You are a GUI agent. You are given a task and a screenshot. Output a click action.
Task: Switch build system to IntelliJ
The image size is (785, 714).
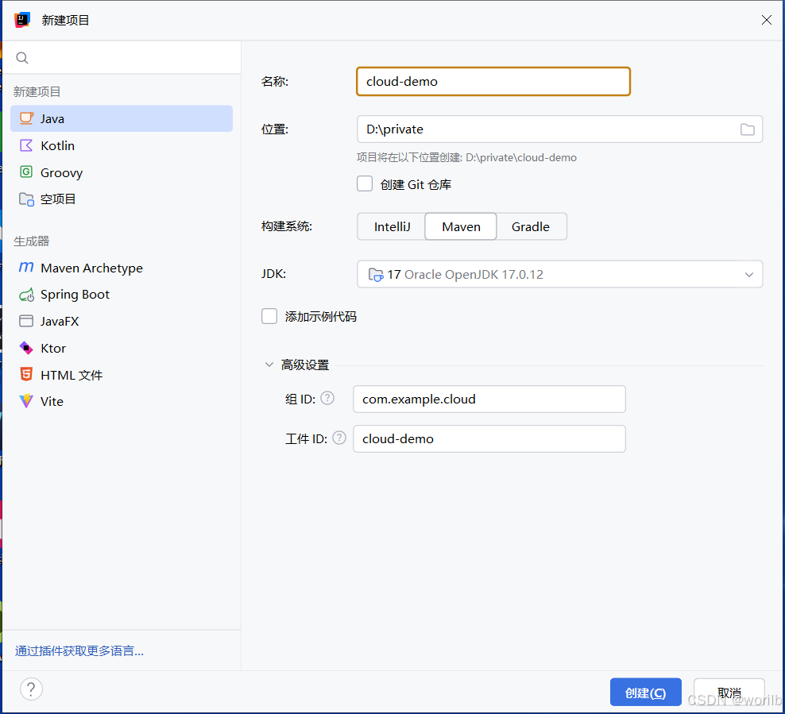(392, 226)
